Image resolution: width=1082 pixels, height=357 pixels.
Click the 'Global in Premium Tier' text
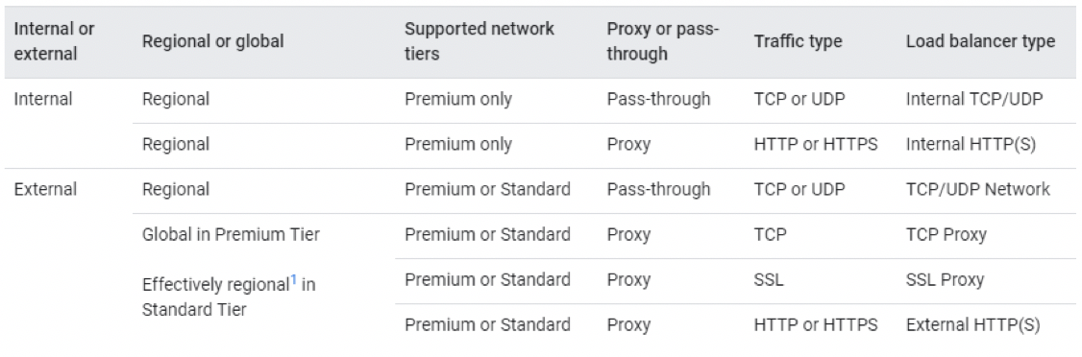[x=231, y=235]
